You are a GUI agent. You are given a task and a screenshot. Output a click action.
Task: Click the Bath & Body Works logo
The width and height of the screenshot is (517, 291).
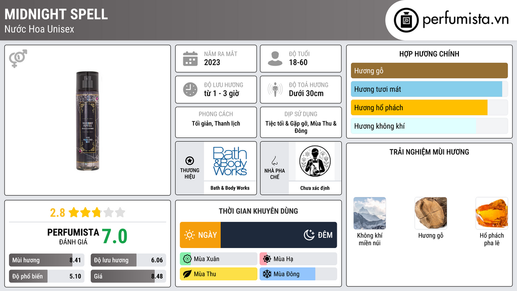pos(230,161)
